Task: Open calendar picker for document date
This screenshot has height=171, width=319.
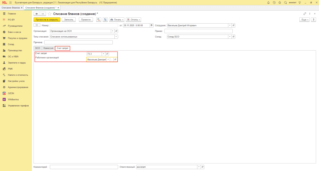Action: point(151,25)
